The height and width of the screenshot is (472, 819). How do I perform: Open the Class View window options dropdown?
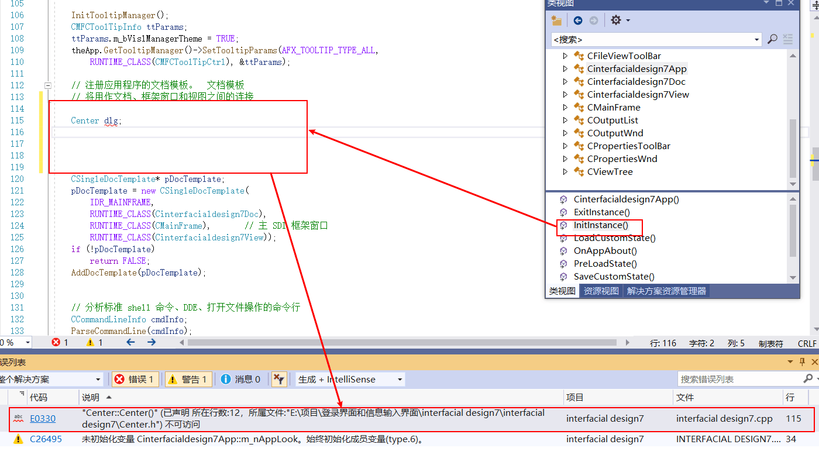coord(765,3)
